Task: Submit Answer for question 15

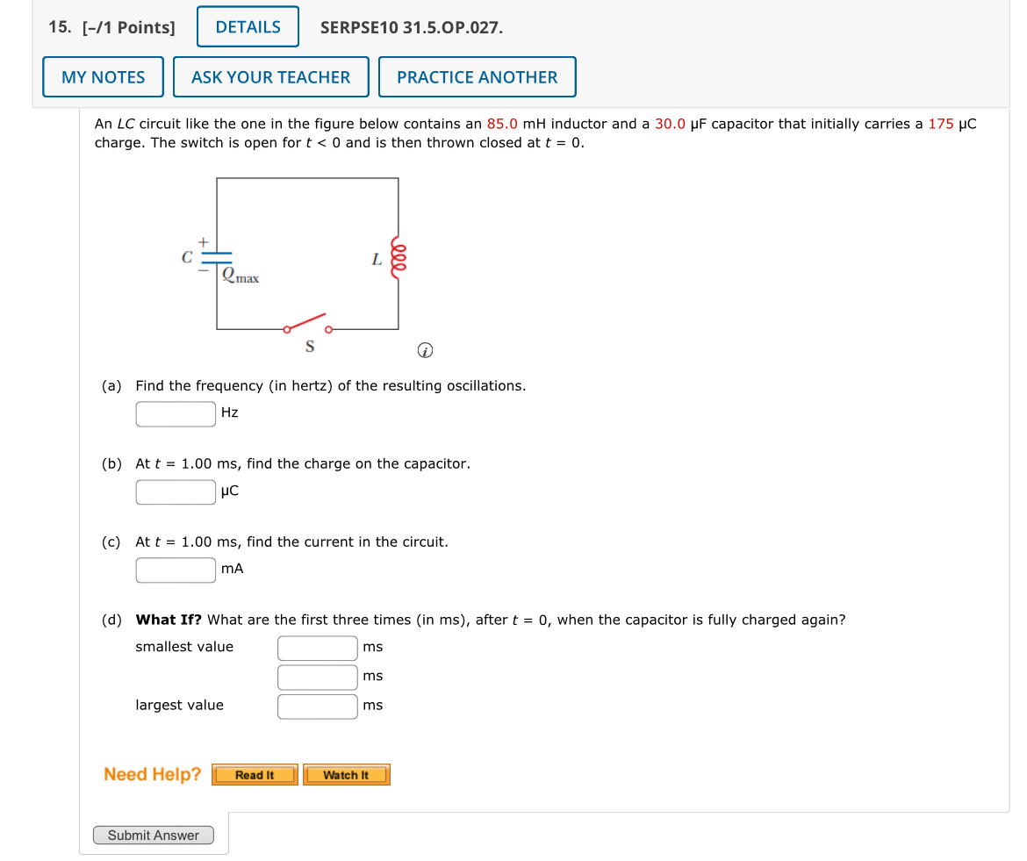Action: tap(154, 835)
